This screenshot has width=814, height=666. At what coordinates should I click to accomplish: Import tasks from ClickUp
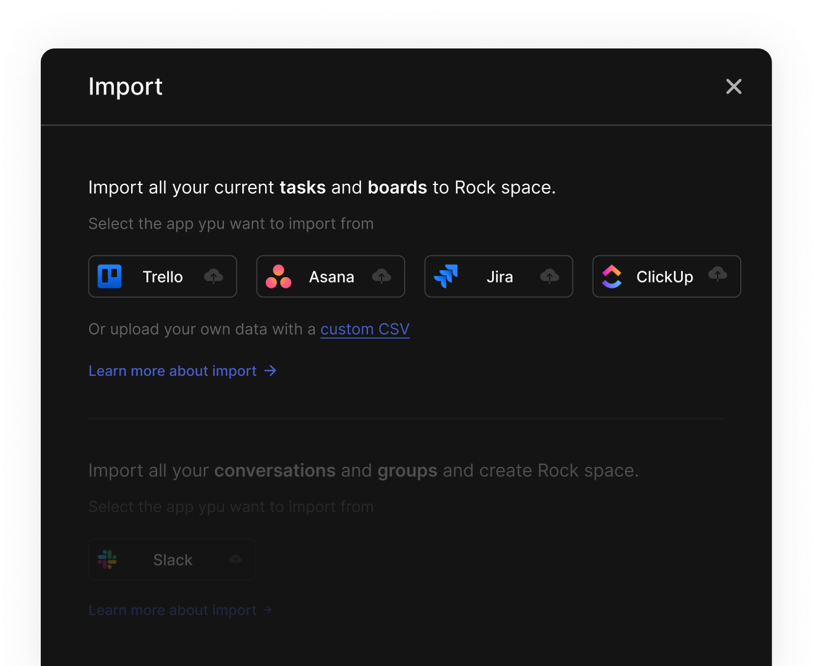[x=666, y=276]
